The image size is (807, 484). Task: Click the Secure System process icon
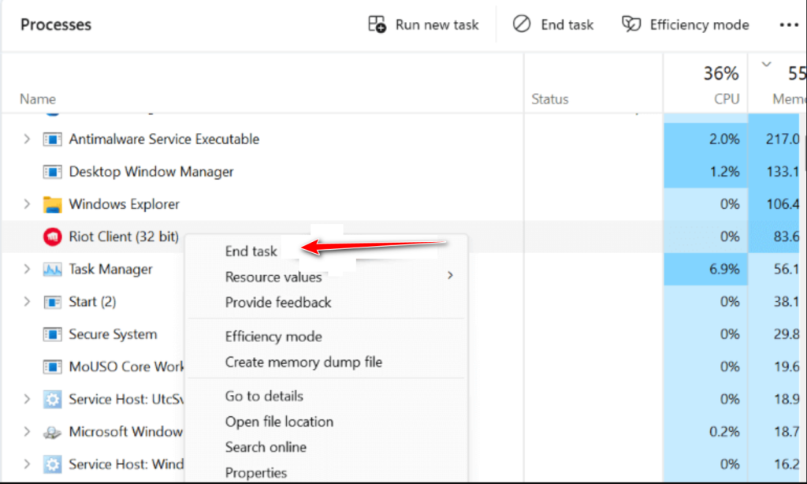(x=52, y=334)
